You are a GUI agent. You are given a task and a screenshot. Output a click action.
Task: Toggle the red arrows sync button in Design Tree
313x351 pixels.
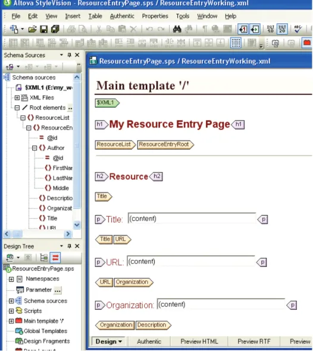(55, 257)
